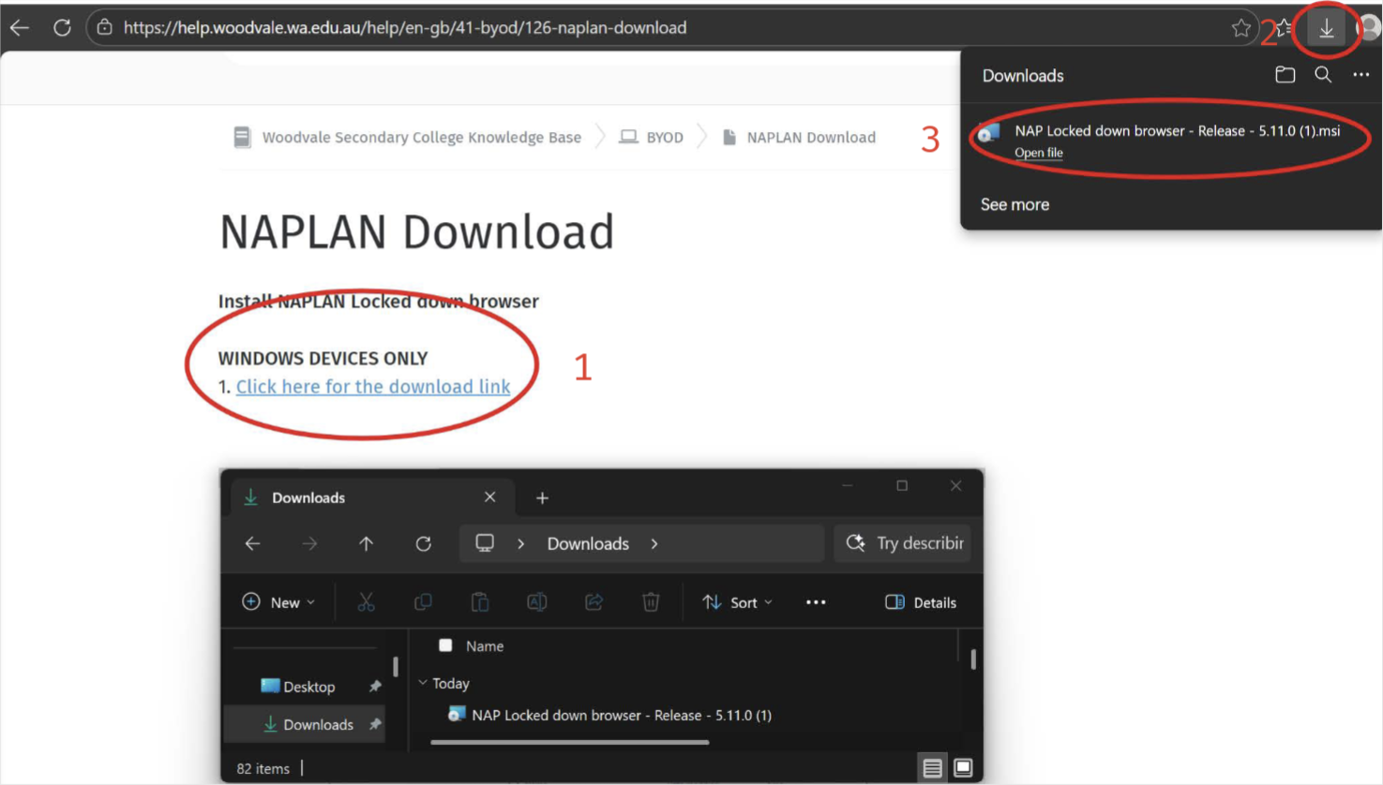Click the File Explorer up arrow

coord(366,543)
